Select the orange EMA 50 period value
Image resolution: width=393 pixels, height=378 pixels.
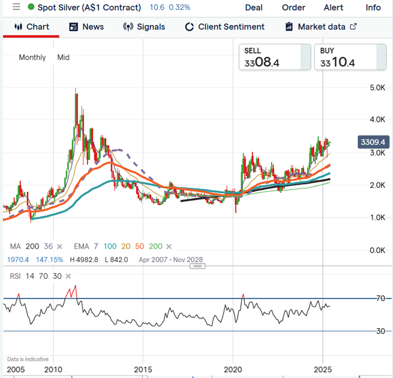pos(139,246)
